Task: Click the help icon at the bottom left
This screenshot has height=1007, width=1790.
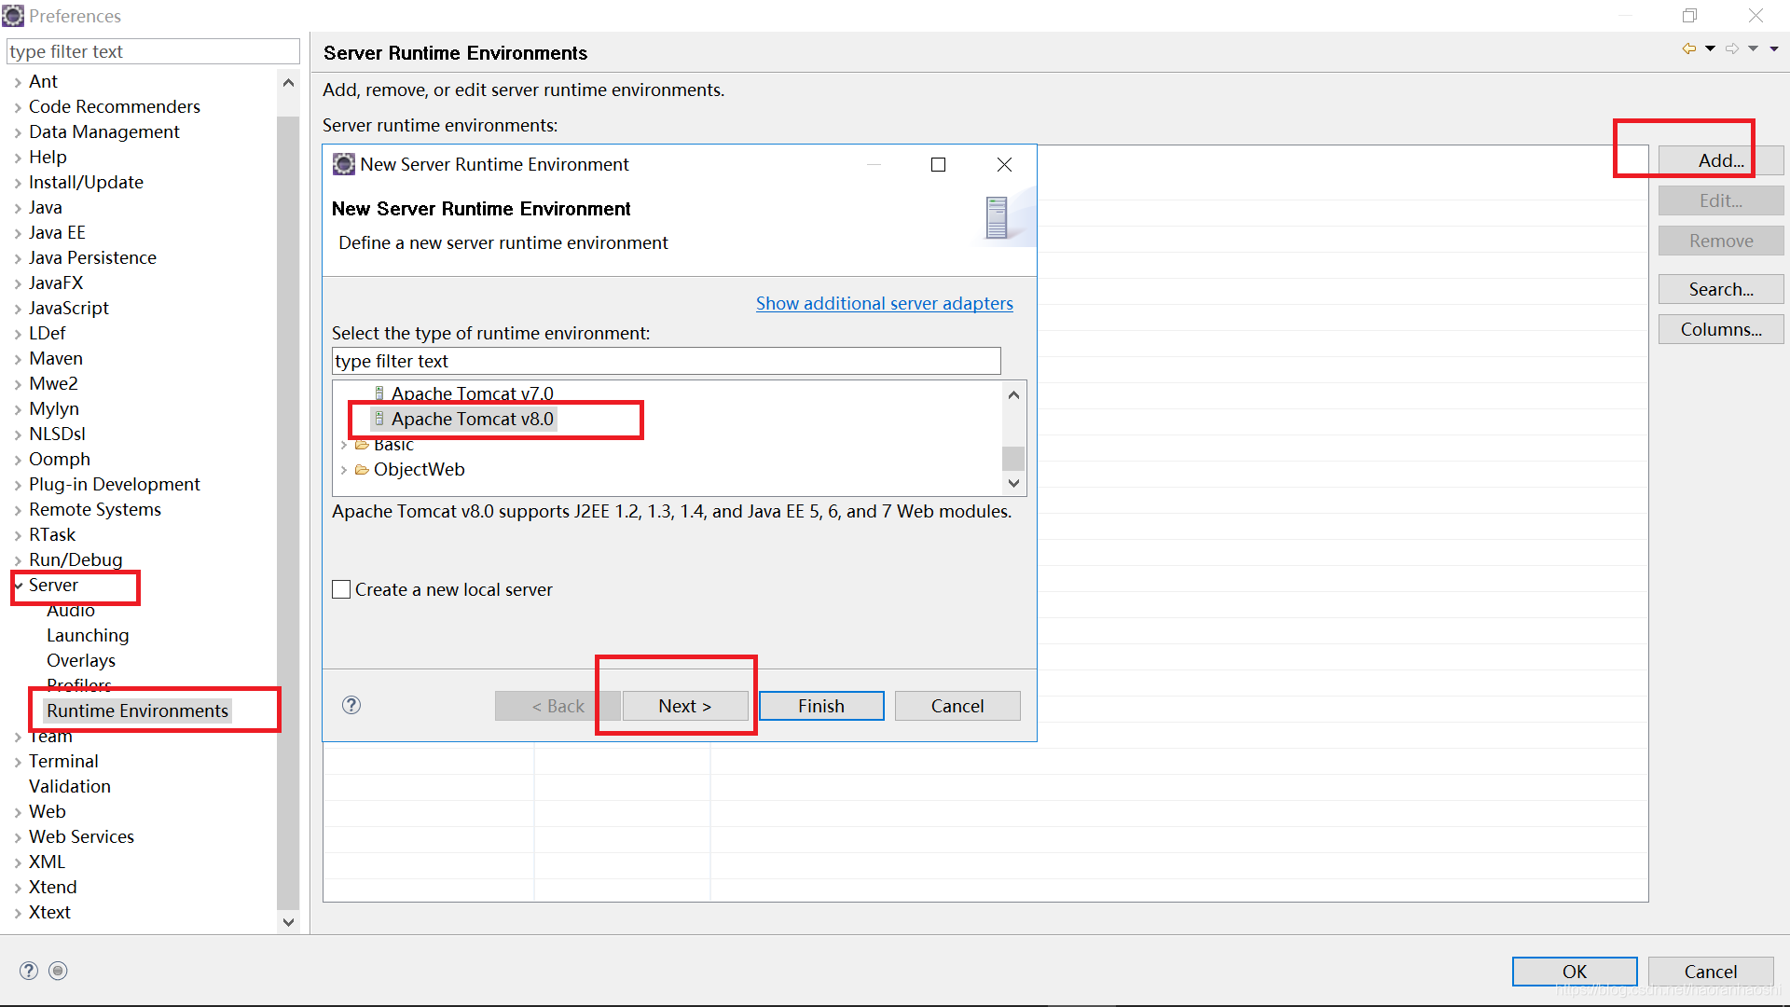Action: [x=29, y=971]
